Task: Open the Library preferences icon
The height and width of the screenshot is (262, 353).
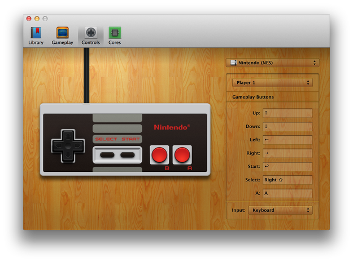Action: (36, 33)
